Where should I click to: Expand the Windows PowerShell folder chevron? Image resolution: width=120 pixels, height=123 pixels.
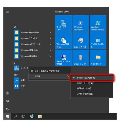(50, 32)
